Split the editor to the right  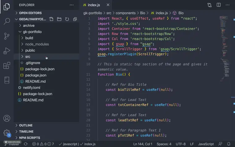pyautogui.click(x=219, y=5)
